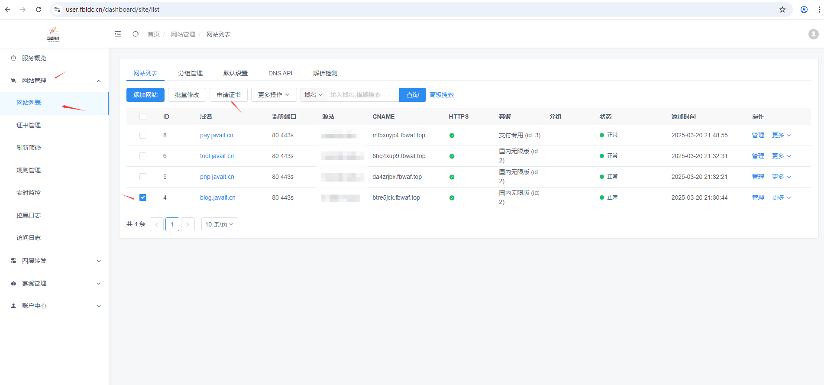Open 更多 dropdown for tool.javait.cn
The width and height of the screenshot is (824, 385).
coord(782,156)
